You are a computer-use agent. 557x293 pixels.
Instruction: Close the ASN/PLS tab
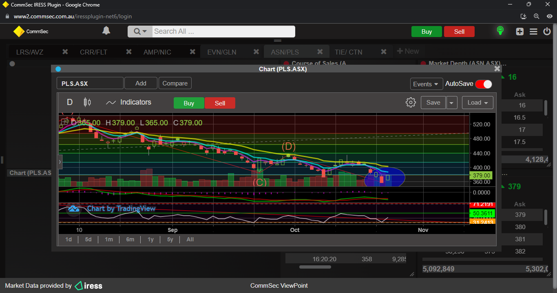pyautogui.click(x=320, y=52)
